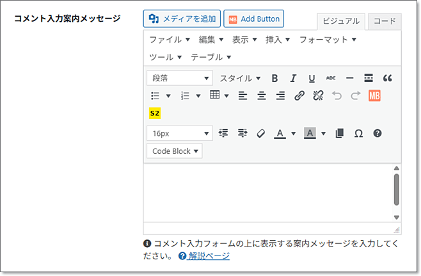Image resolution: width=421 pixels, height=276 pixels.
Task: Increase the paragraph indent
Action: (x=242, y=133)
